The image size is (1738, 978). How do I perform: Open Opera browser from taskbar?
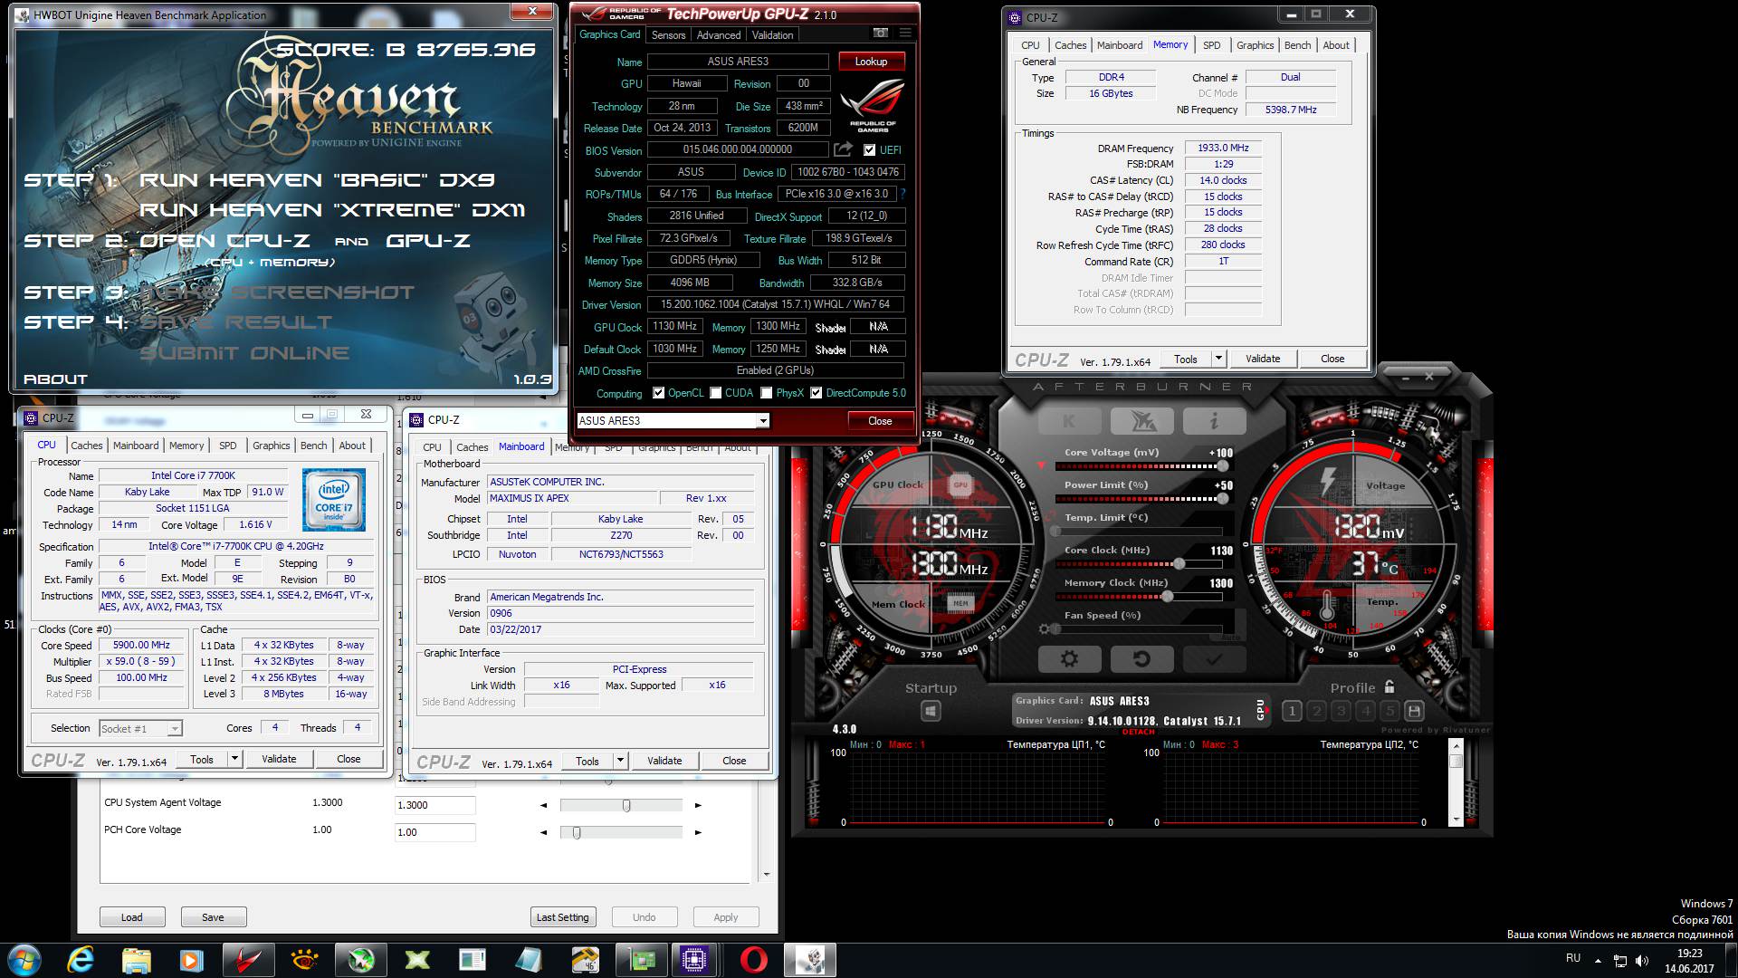pyautogui.click(x=753, y=959)
